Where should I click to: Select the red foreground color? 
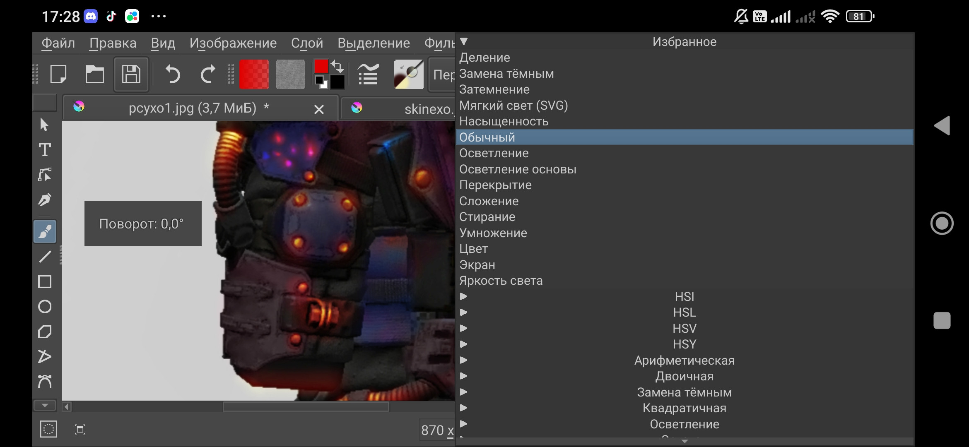[321, 66]
